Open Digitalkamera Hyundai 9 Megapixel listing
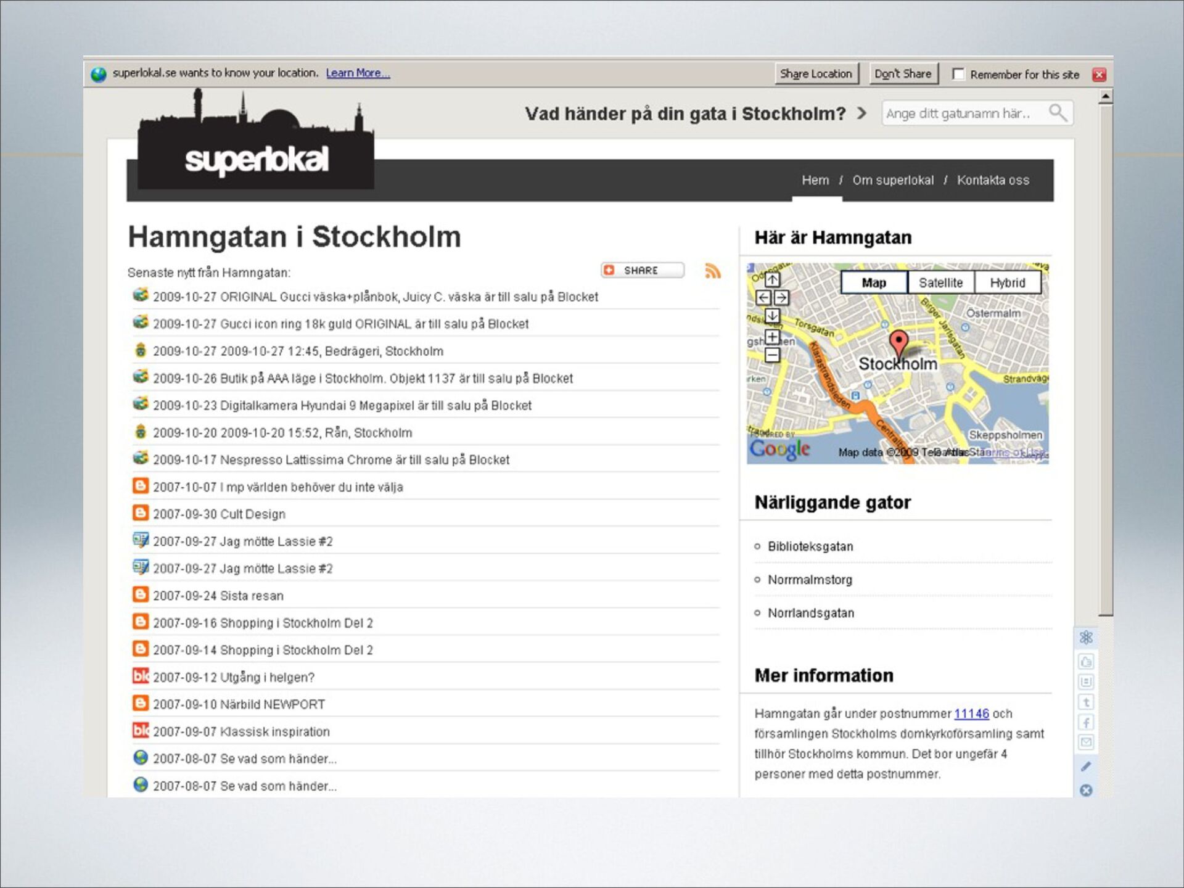The height and width of the screenshot is (888, 1184). [342, 405]
